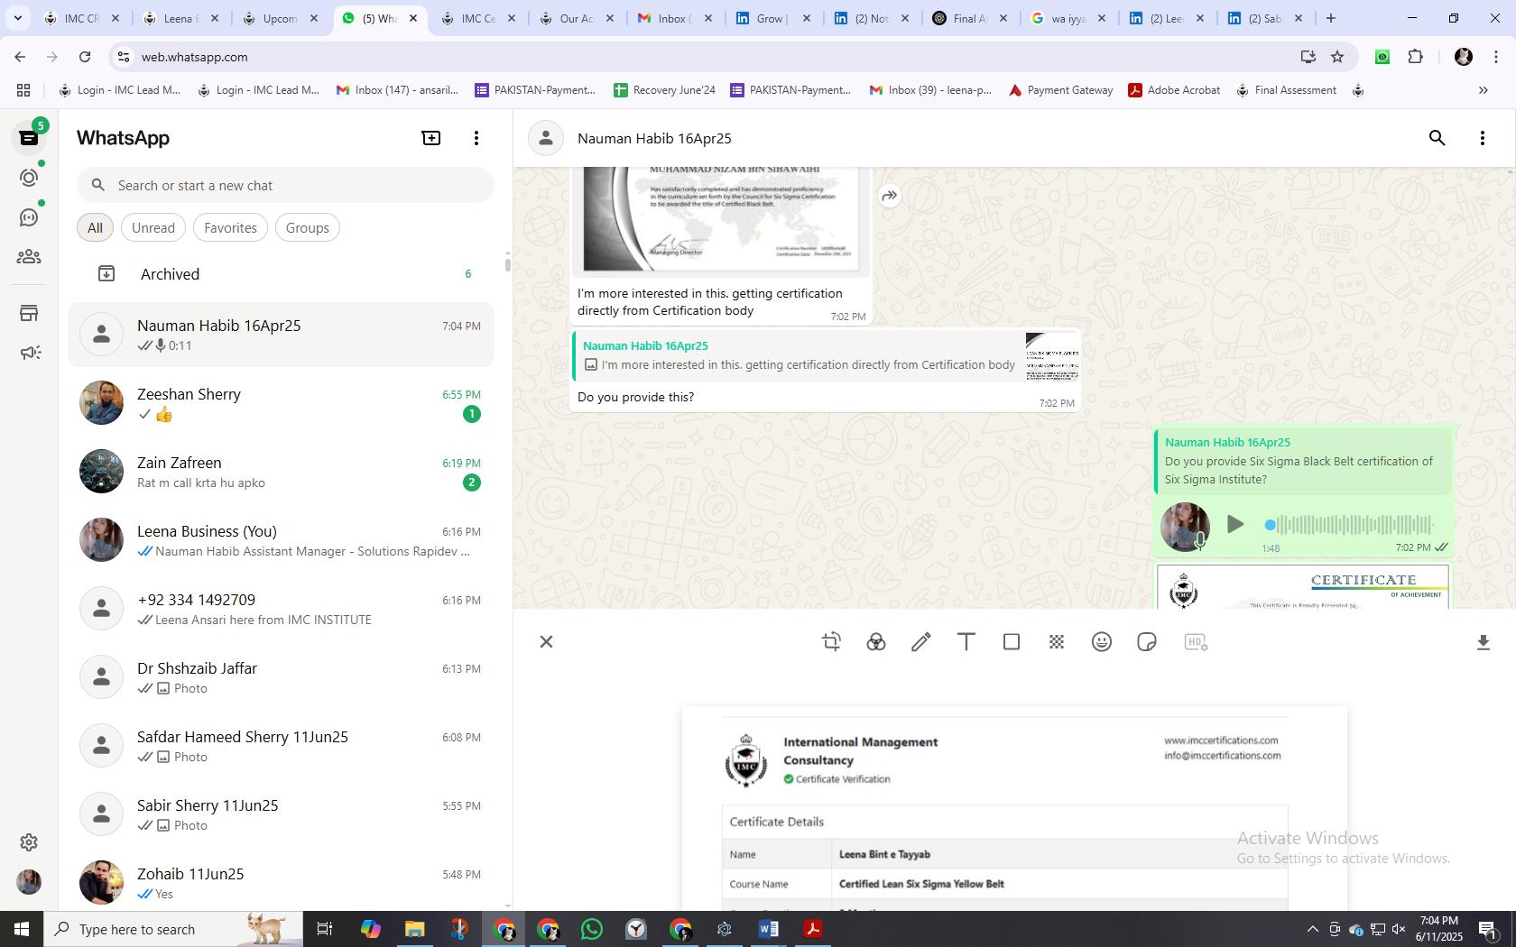Select the Favorites chat filter
Viewport: 1516px width, 947px height.
point(230,228)
